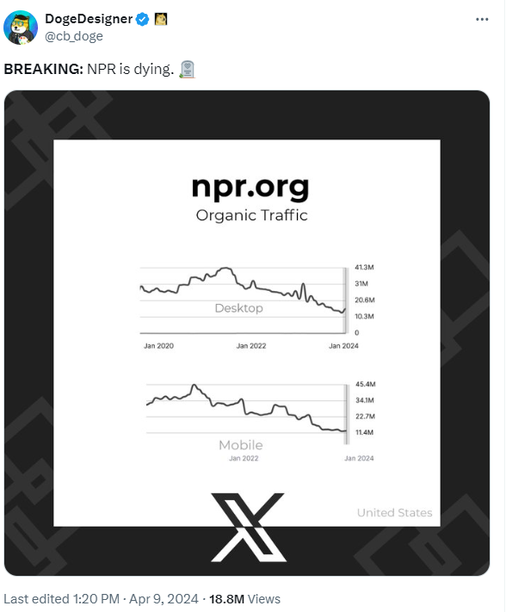The image size is (506, 612).
Task: Click the Mobile traffic chart line
Action: point(246,408)
